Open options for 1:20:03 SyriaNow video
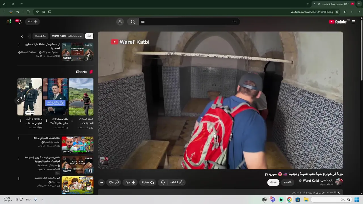This screenshot has height=204, width=363. click(x=19, y=45)
